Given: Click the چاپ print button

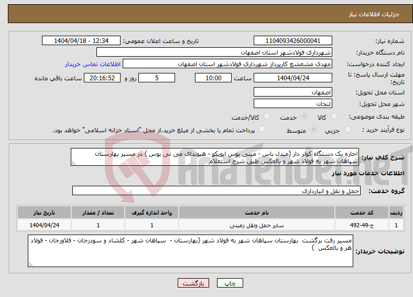Looking at the screenshot, I should coord(230,283).
